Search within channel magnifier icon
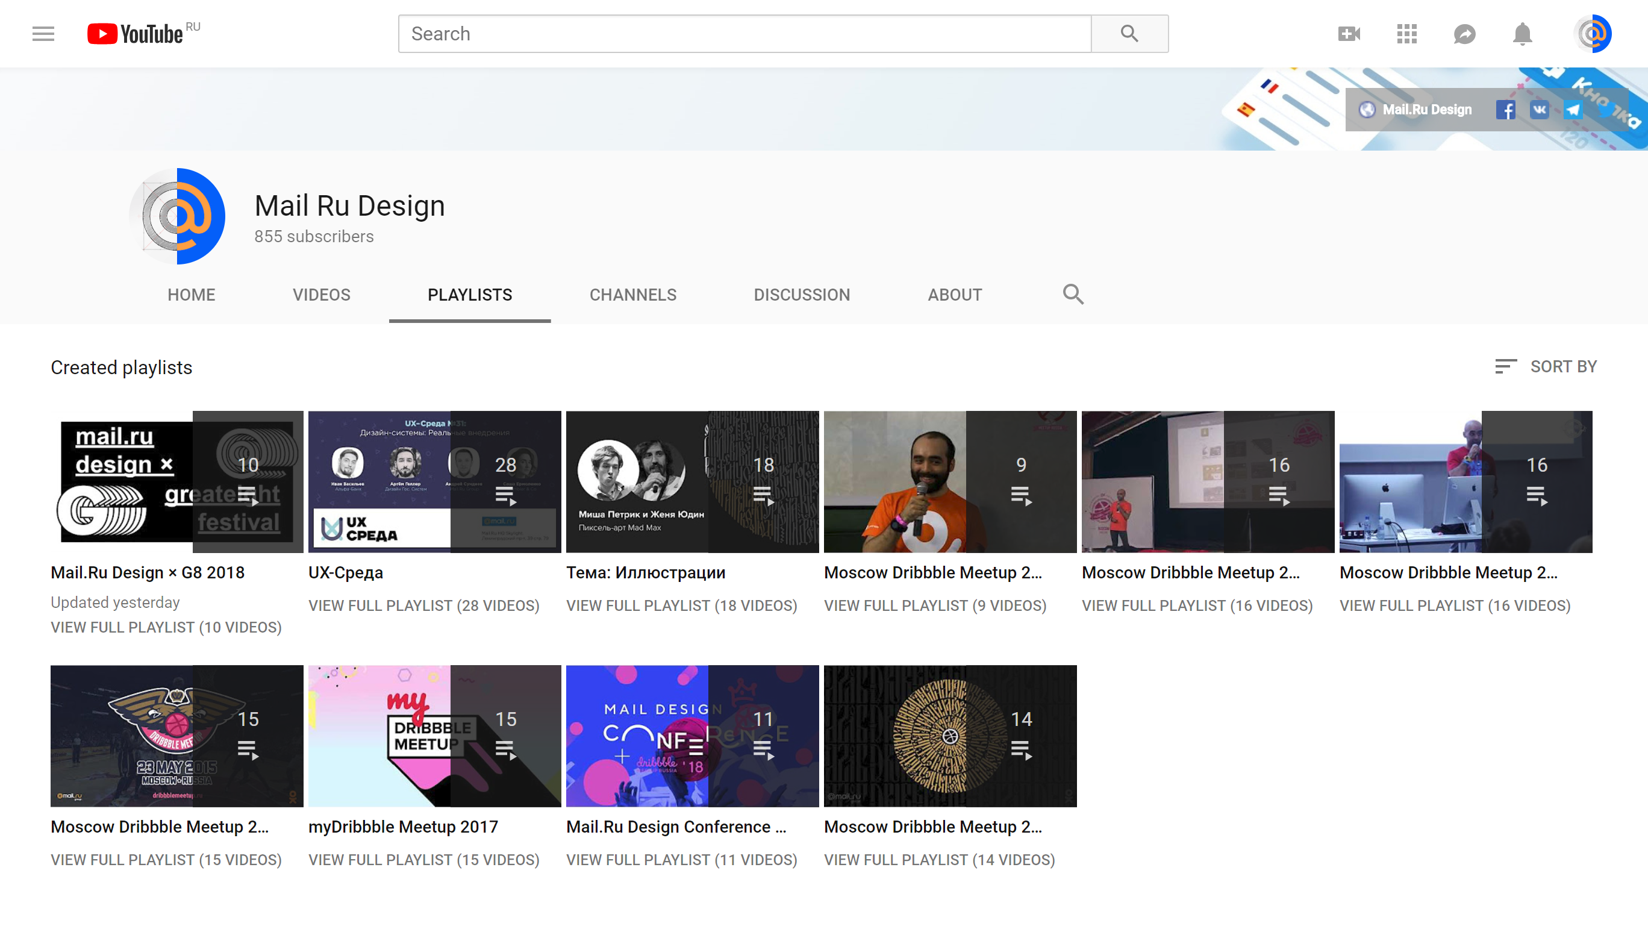 (x=1073, y=295)
